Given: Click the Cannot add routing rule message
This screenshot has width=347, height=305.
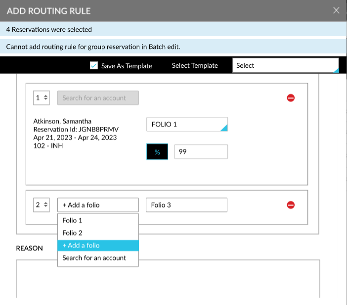Looking at the screenshot, I should pyautogui.click(x=93, y=47).
